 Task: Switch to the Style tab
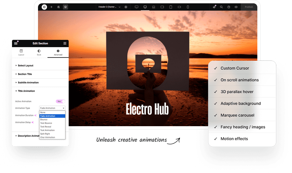point(39,52)
